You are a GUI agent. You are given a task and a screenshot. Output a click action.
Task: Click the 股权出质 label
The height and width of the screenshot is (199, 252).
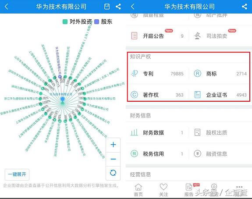tap(217, 133)
